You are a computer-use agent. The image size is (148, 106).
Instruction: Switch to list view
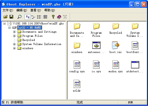tap(39, 17)
